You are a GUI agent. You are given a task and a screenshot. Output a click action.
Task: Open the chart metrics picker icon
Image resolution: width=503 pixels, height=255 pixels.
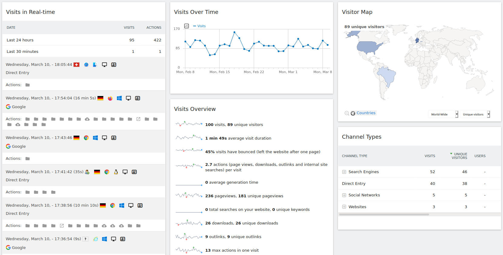pos(187,26)
